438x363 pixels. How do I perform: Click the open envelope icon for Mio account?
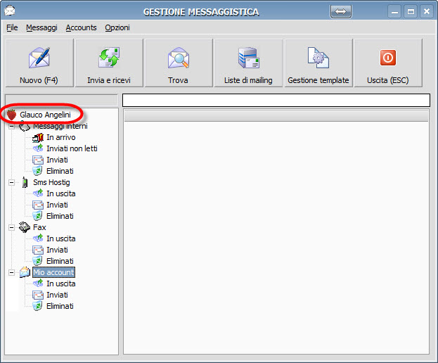pyautogui.click(x=25, y=272)
